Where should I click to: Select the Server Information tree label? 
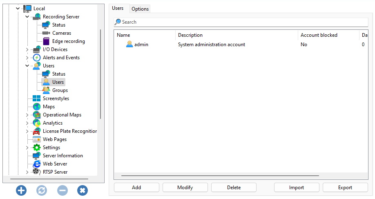click(x=63, y=155)
